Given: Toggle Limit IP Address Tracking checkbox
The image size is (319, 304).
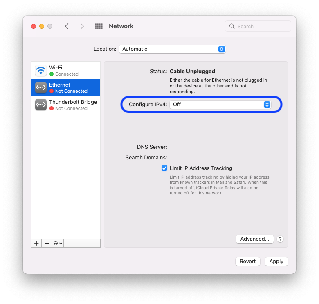Looking at the screenshot, I should point(164,168).
